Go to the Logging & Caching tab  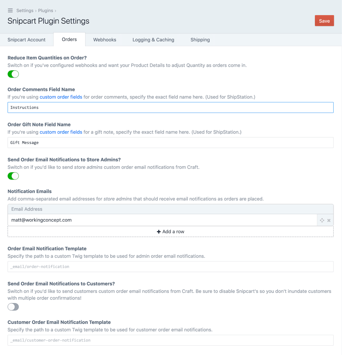coord(153,40)
